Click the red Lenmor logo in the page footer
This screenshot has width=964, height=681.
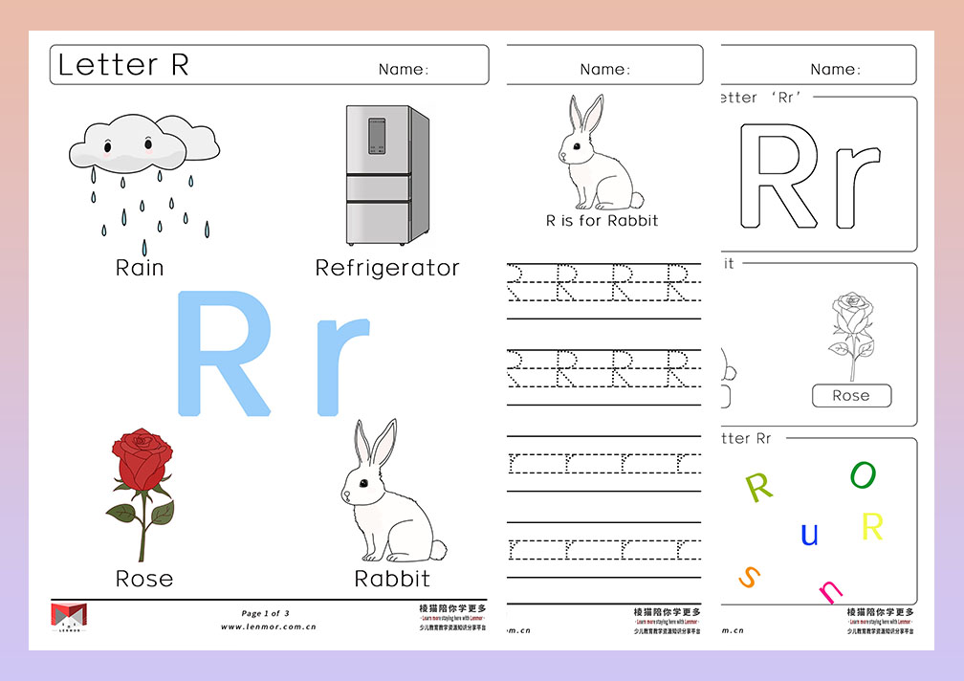coord(68,618)
